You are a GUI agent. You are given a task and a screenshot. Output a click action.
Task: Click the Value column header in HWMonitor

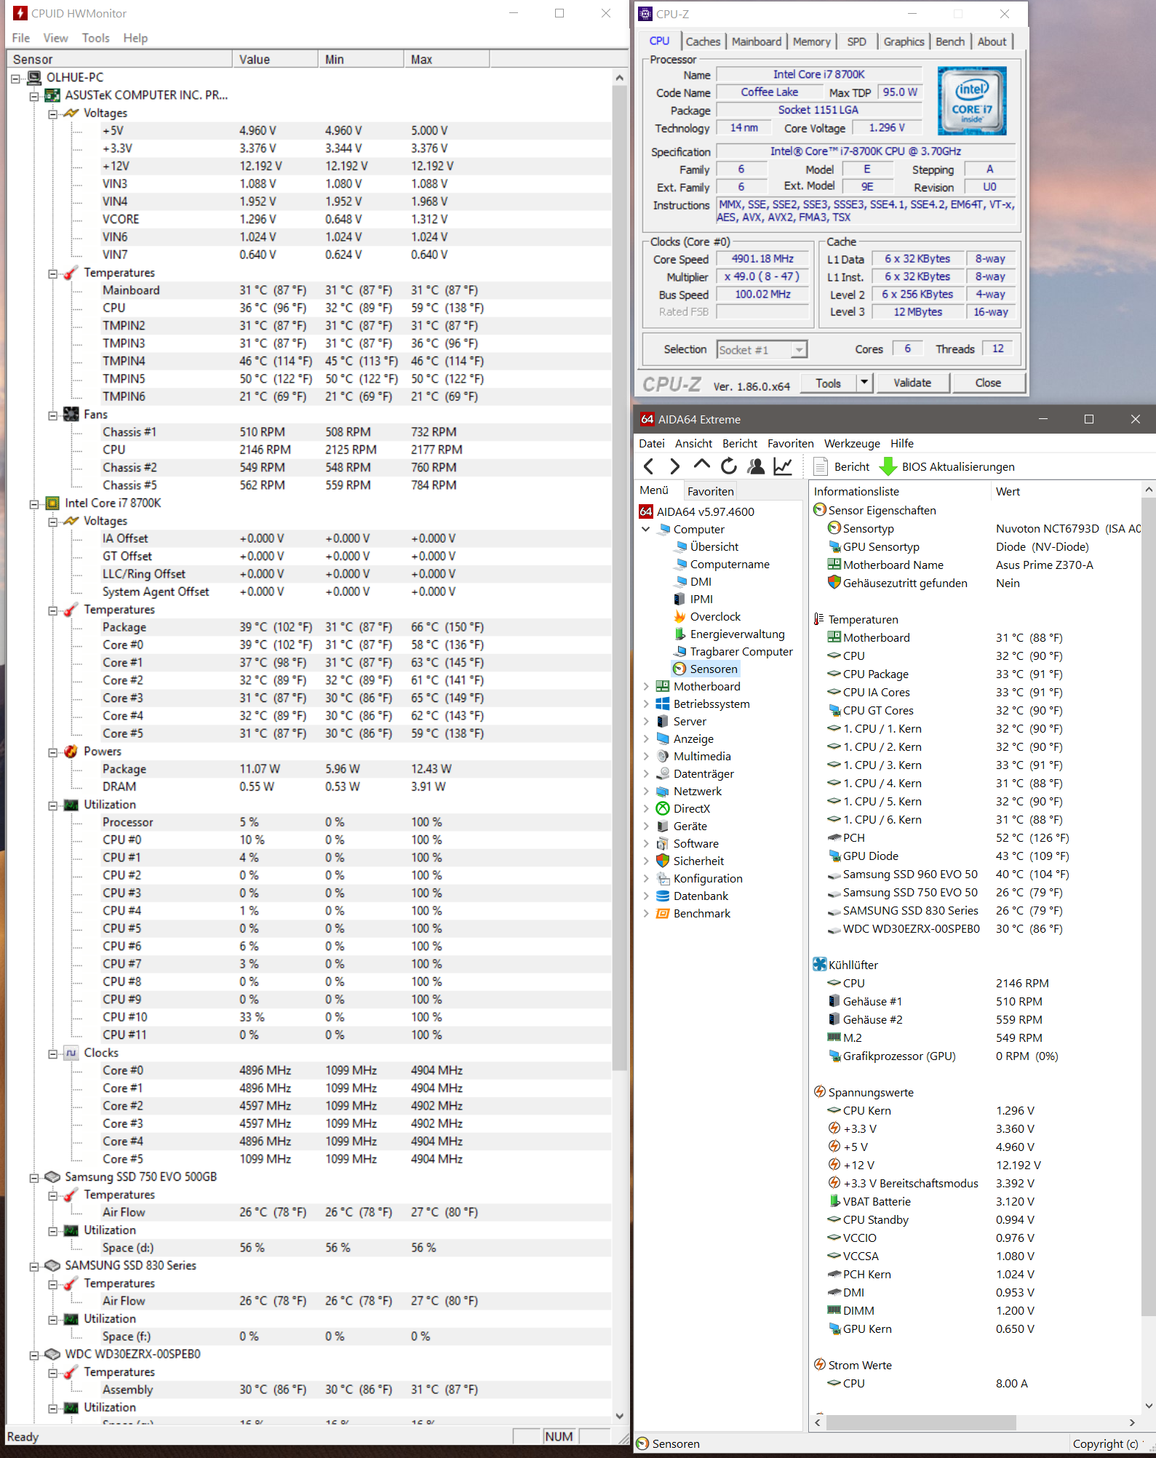tap(274, 59)
